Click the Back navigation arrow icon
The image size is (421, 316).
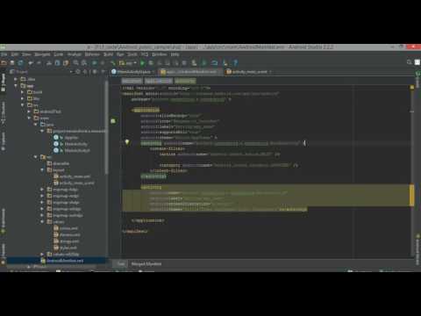95,63
